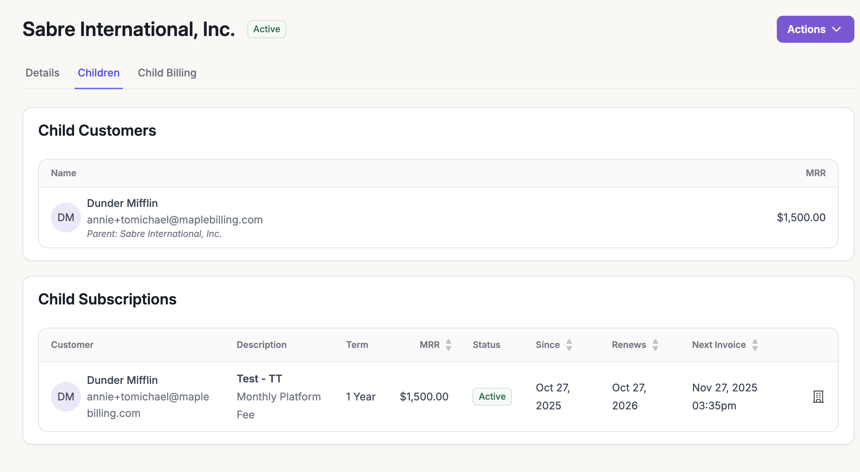Click DM avatar in Child Customers table
Screen dimensions: 860x472
click(x=66, y=217)
